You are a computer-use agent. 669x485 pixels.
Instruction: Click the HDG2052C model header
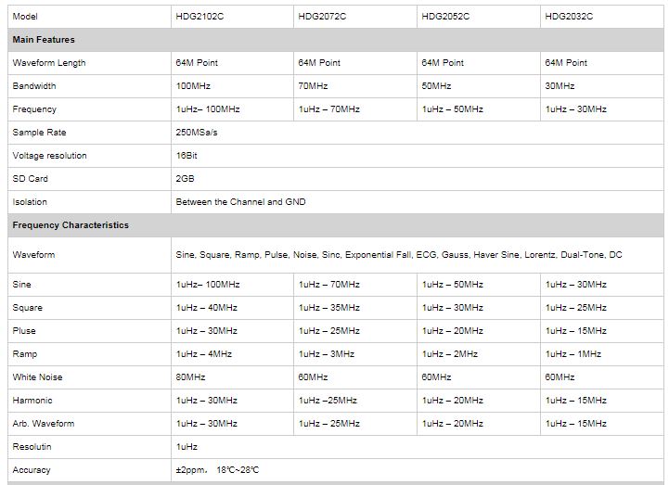445,17
